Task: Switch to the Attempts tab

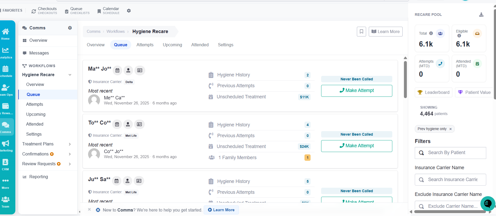Action: 145,45
